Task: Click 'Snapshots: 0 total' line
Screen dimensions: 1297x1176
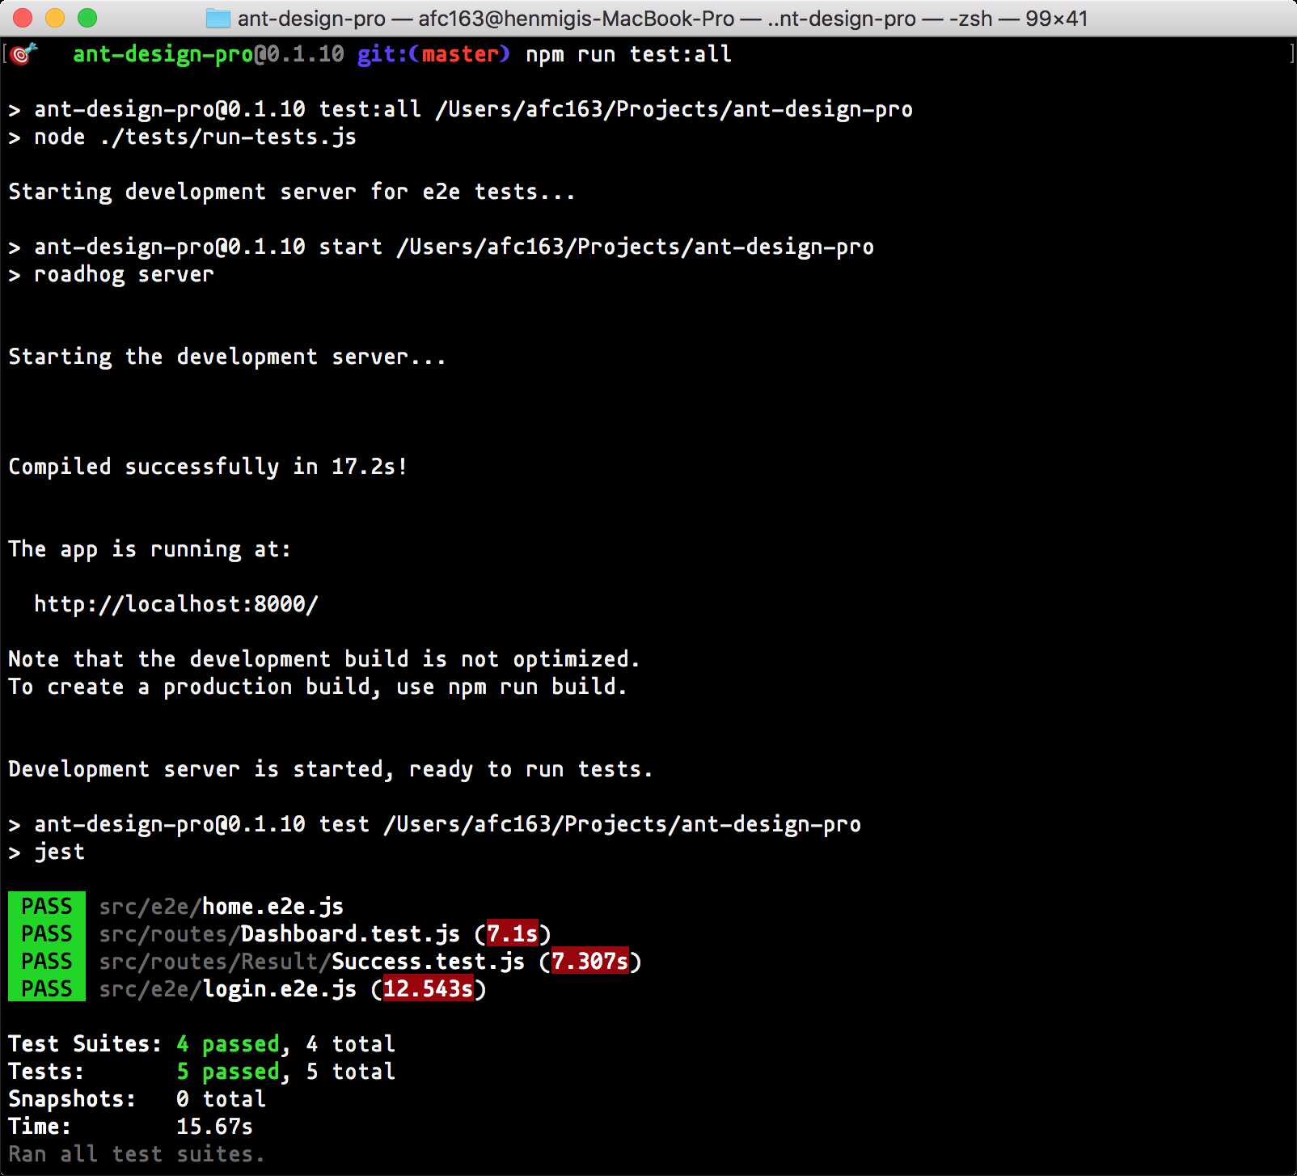Action: 137,1099
